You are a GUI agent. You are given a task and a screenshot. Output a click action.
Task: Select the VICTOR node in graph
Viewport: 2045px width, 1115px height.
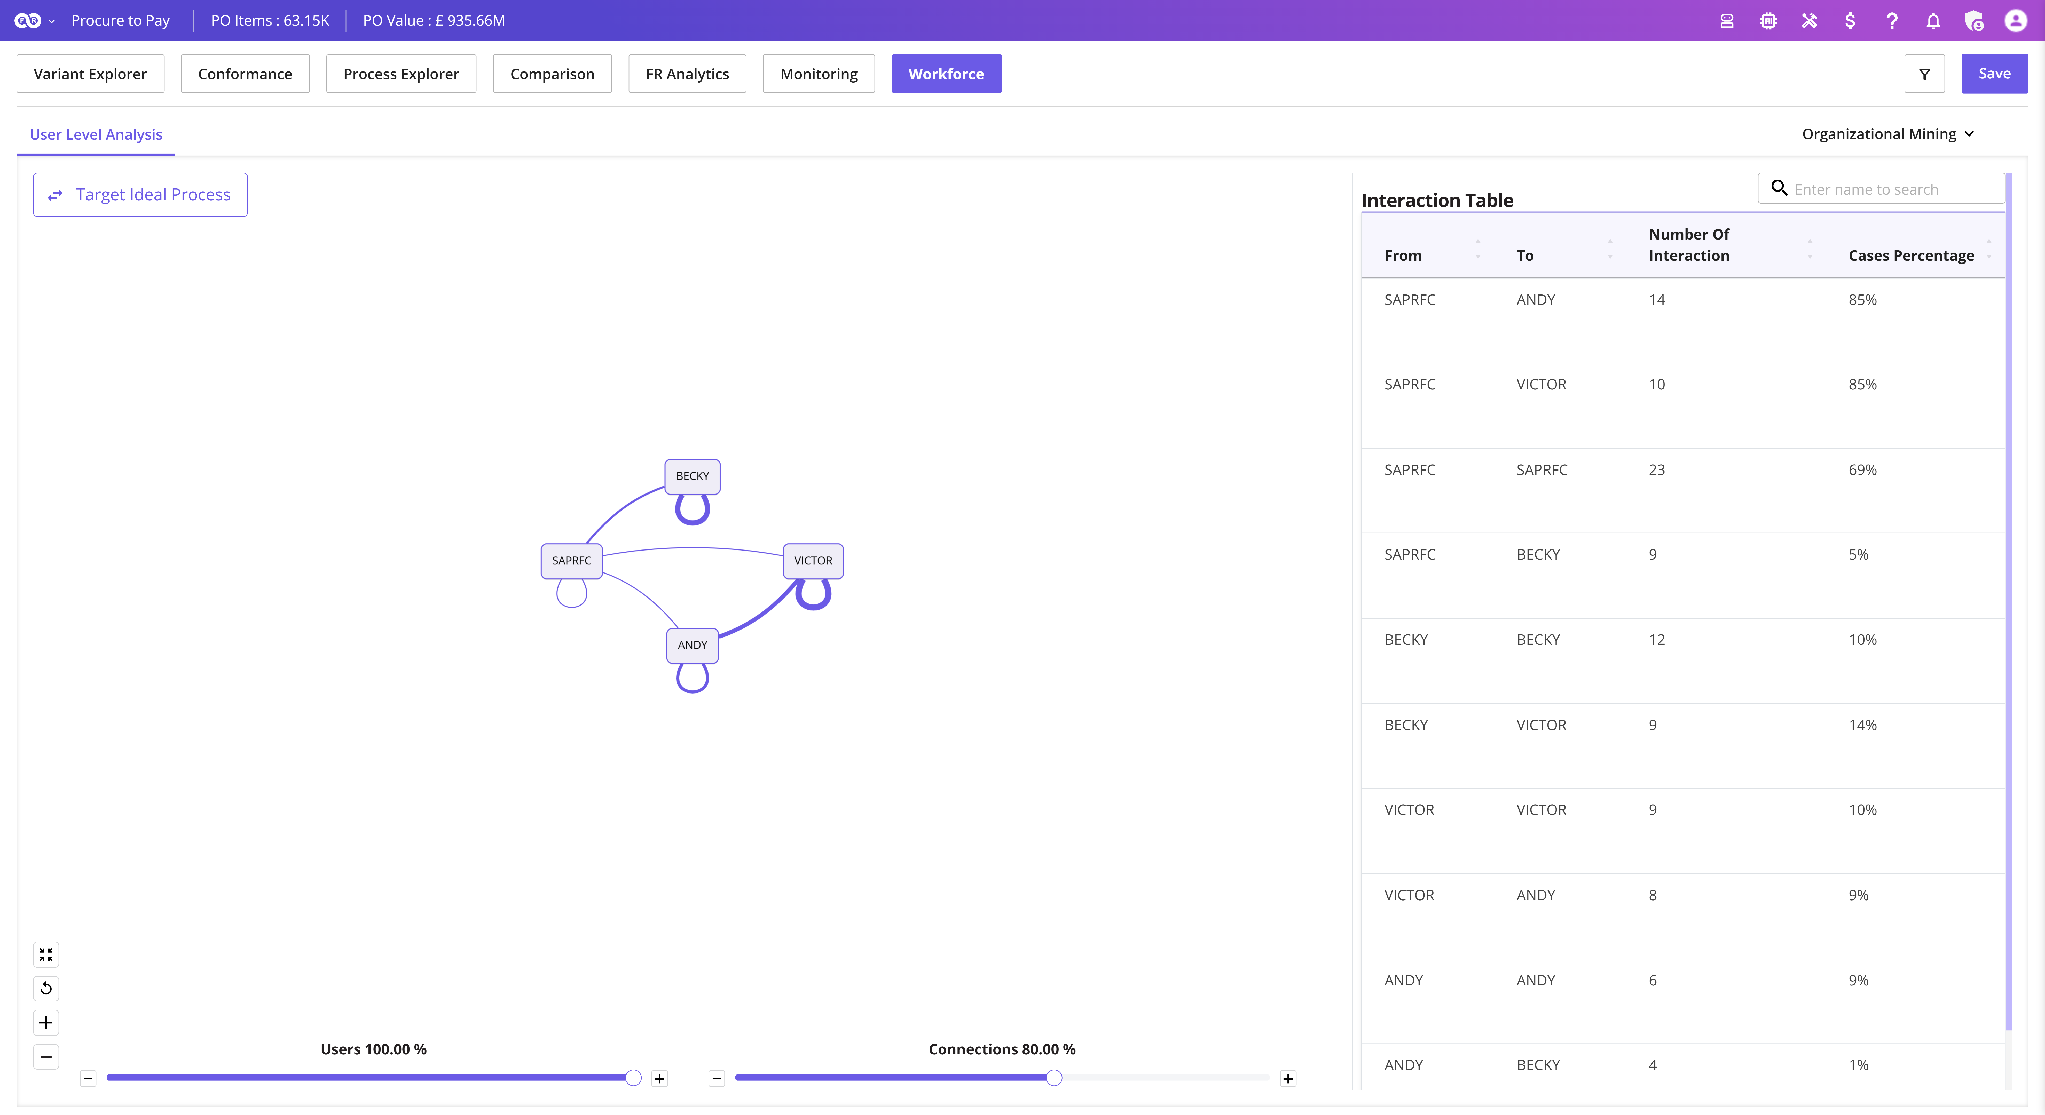813,561
